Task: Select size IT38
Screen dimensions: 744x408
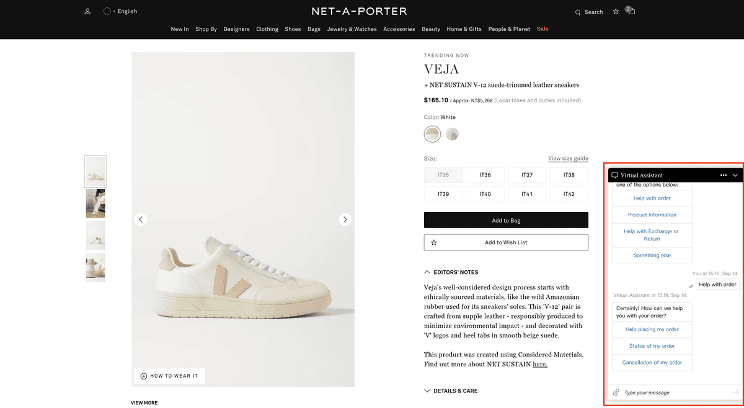Action: (x=569, y=174)
